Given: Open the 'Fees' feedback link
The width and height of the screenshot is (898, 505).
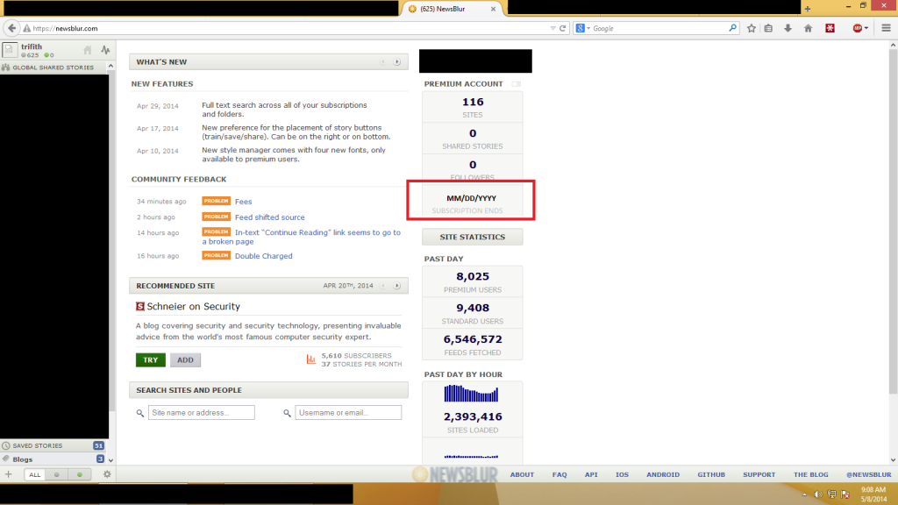Looking at the screenshot, I should [x=244, y=202].
